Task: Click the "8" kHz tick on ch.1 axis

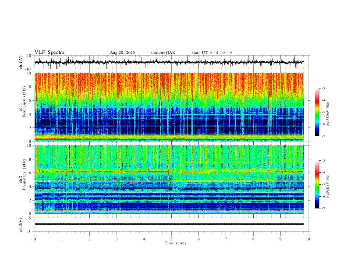Action: point(31,87)
